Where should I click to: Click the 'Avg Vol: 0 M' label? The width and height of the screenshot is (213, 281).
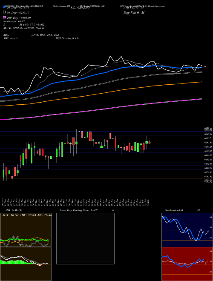point(134,8)
